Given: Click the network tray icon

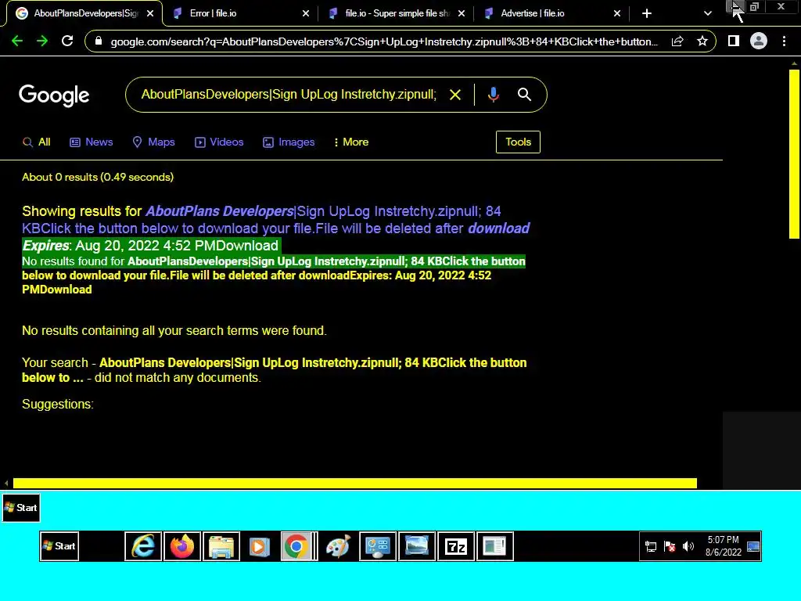Looking at the screenshot, I should click(650, 546).
